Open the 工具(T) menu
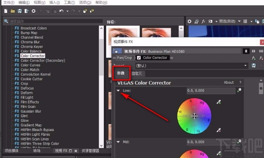 click(x=69, y=3)
